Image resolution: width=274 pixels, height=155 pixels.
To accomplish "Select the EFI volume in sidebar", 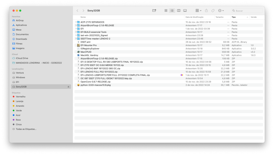I will point(18,82).
